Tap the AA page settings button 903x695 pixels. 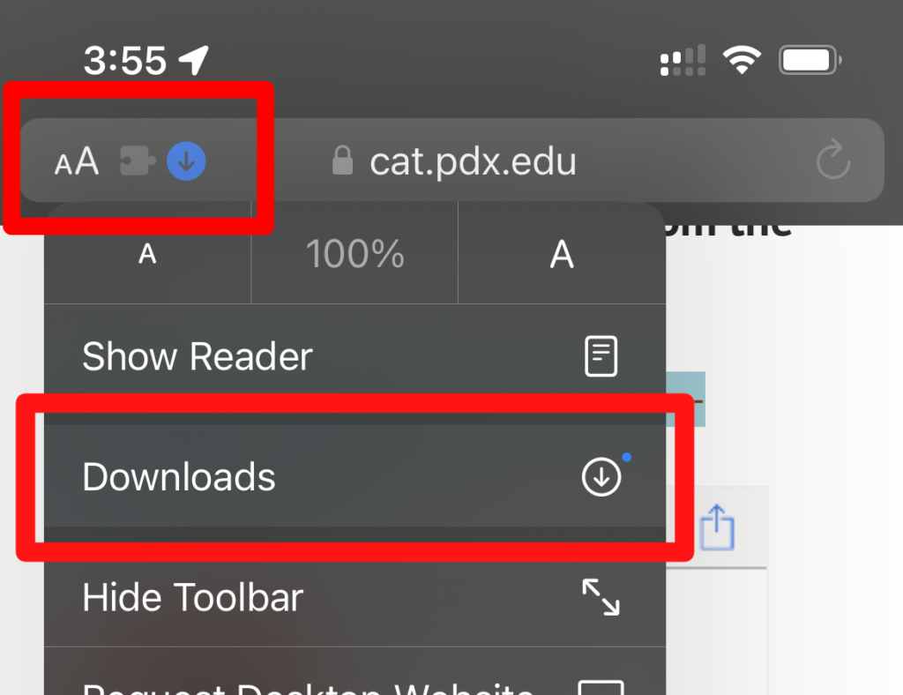[77, 161]
